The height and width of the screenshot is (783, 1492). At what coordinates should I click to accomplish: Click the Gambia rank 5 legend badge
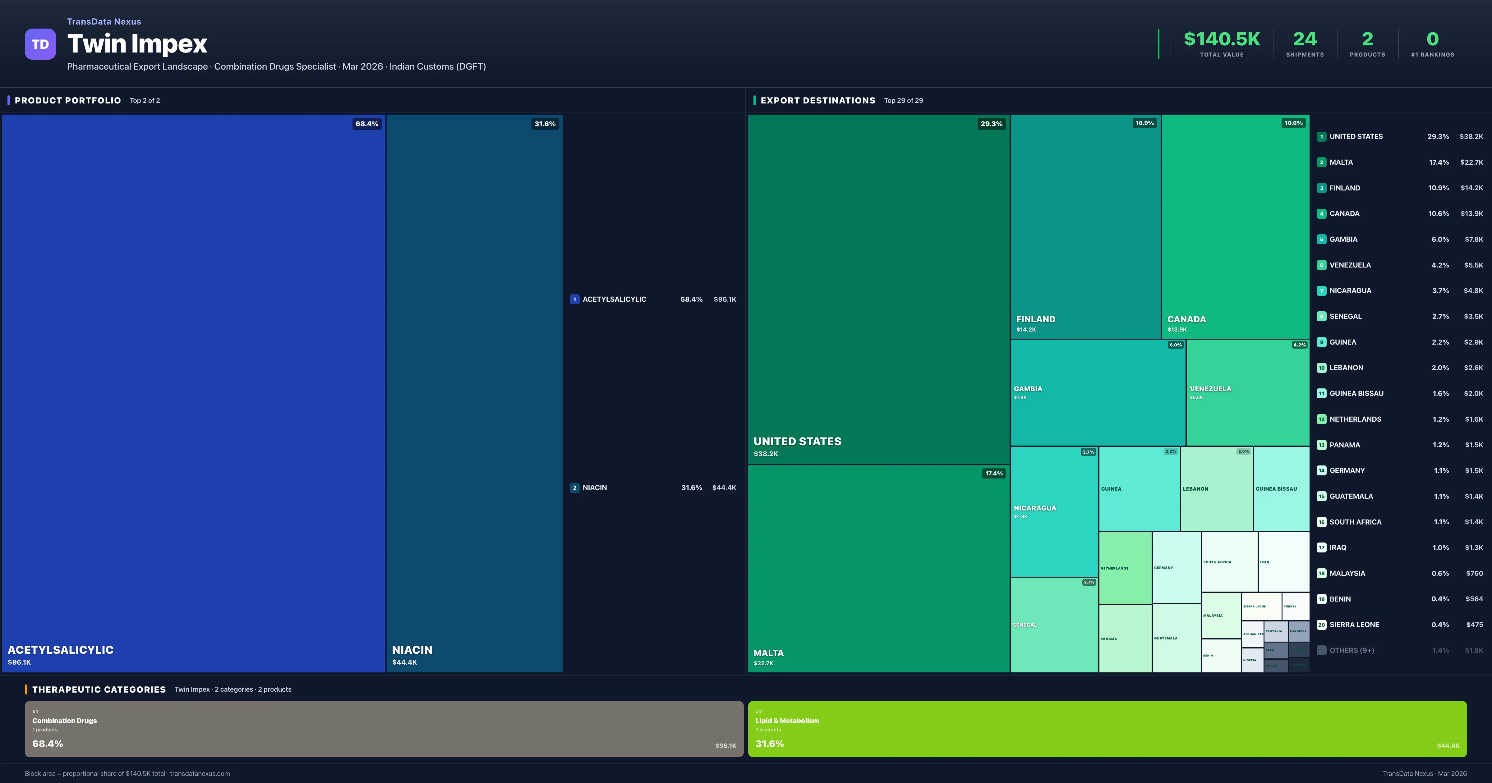[1321, 239]
